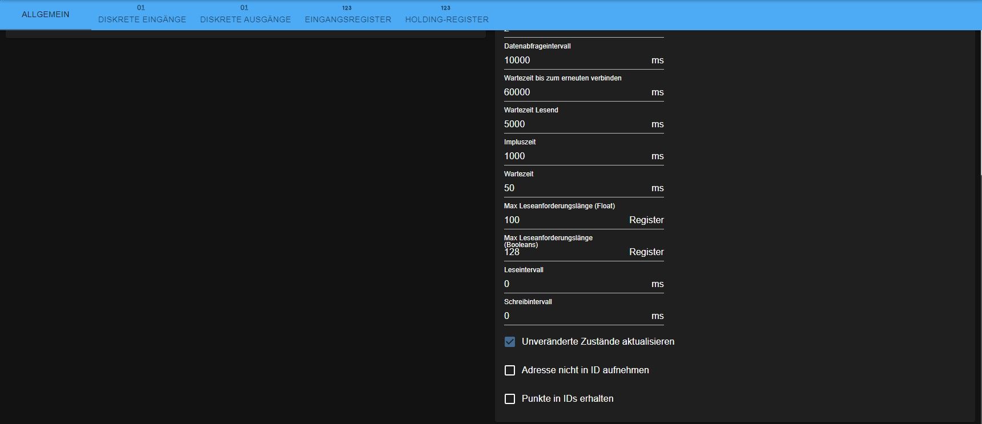Open the Eingangsregister tab

348,15
